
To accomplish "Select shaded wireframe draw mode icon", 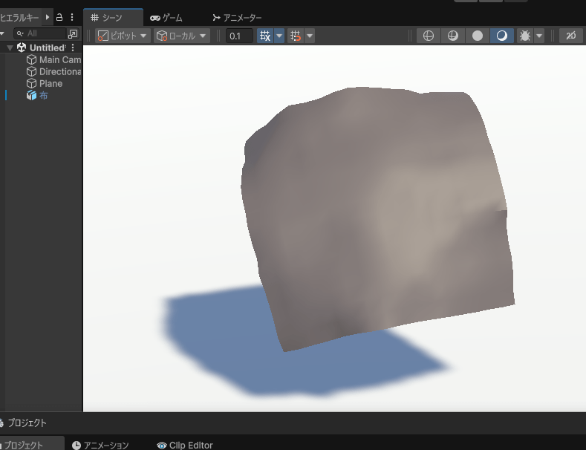I will (452, 36).
